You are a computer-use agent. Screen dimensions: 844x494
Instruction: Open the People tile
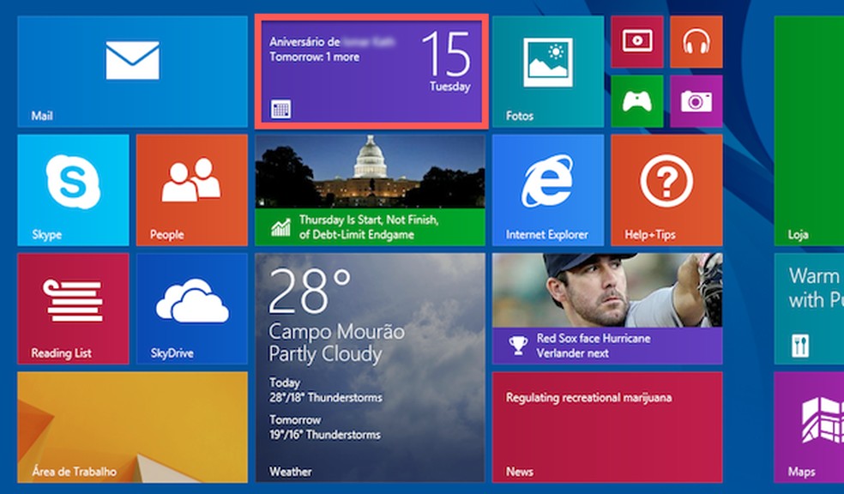[192, 190]
